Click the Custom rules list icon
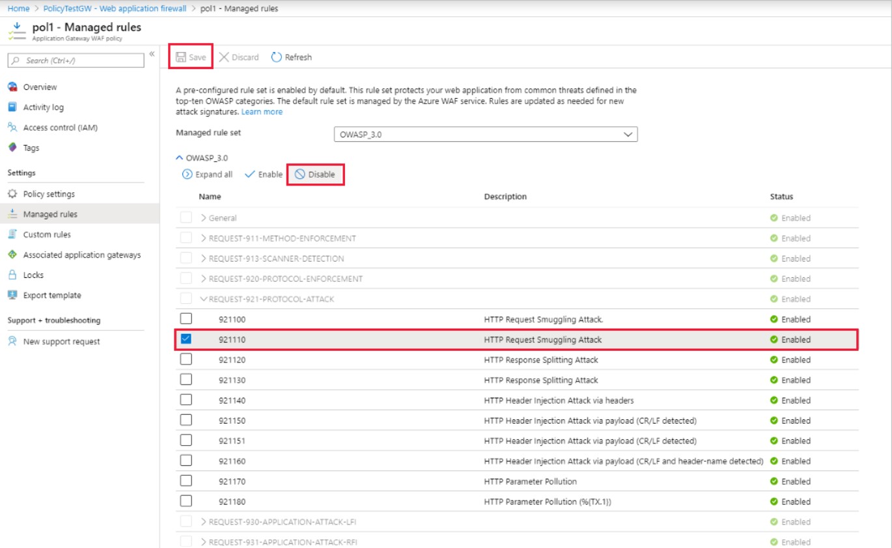The width and height of the screenshot is (892, 548). coord(12,234)
